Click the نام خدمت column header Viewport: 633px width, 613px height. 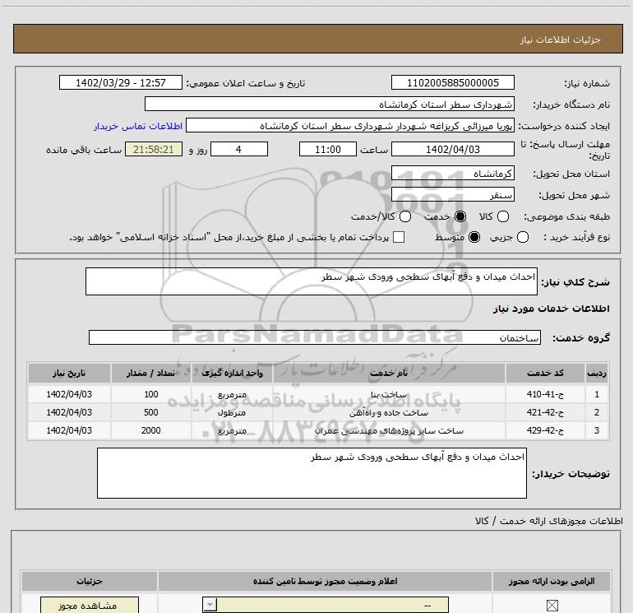tap(389, 373)
